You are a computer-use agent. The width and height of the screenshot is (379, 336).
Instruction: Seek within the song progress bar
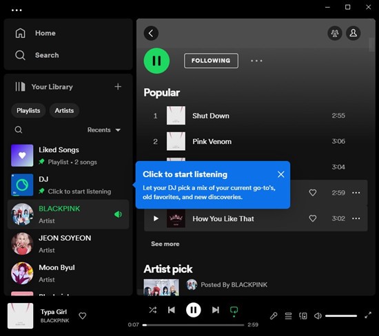pyautogui.click(x=194, y=325)
